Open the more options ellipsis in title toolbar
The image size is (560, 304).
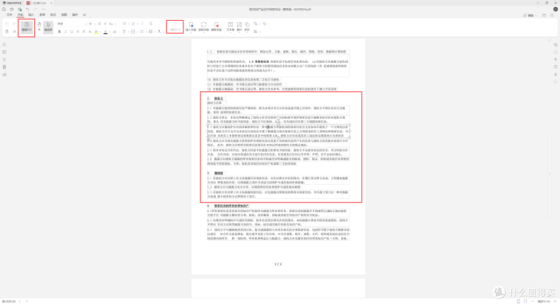[x=43, y=9]
